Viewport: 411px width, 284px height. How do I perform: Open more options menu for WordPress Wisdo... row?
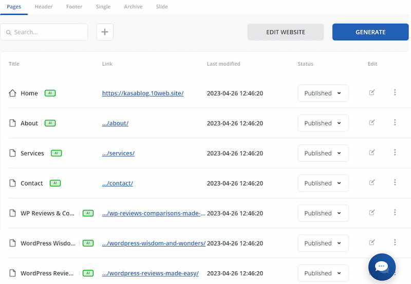click(395, 242)
